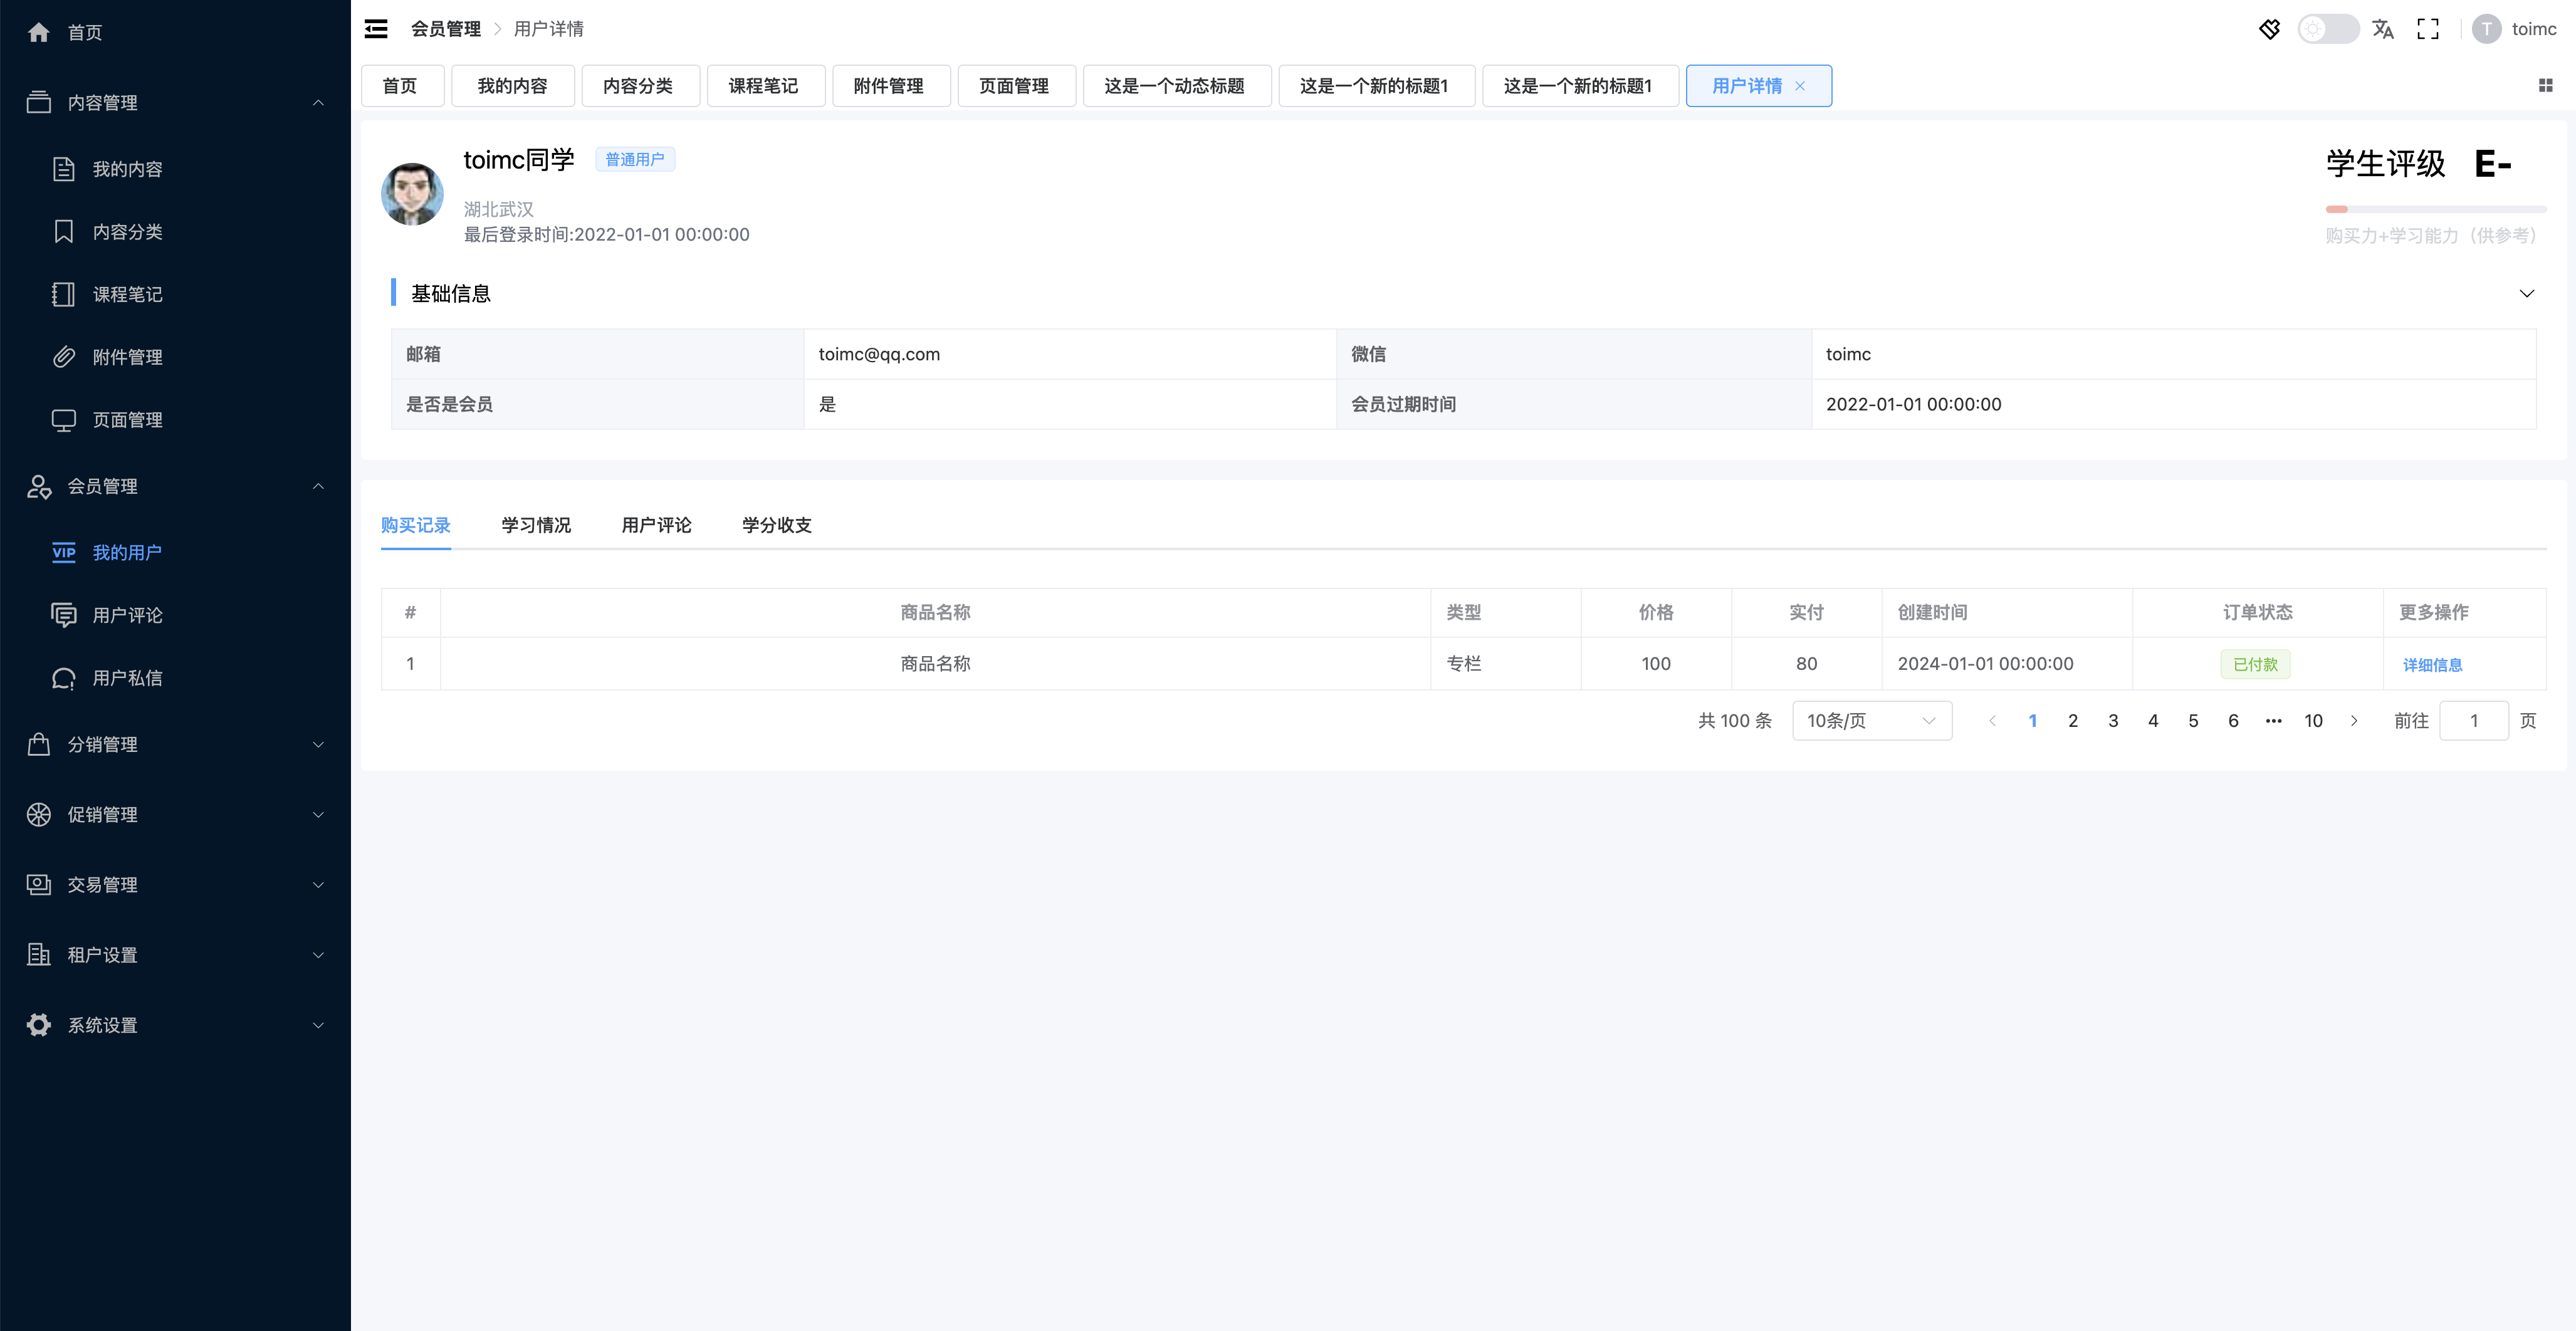Open the tab grid menu icon

[2545, 86]
